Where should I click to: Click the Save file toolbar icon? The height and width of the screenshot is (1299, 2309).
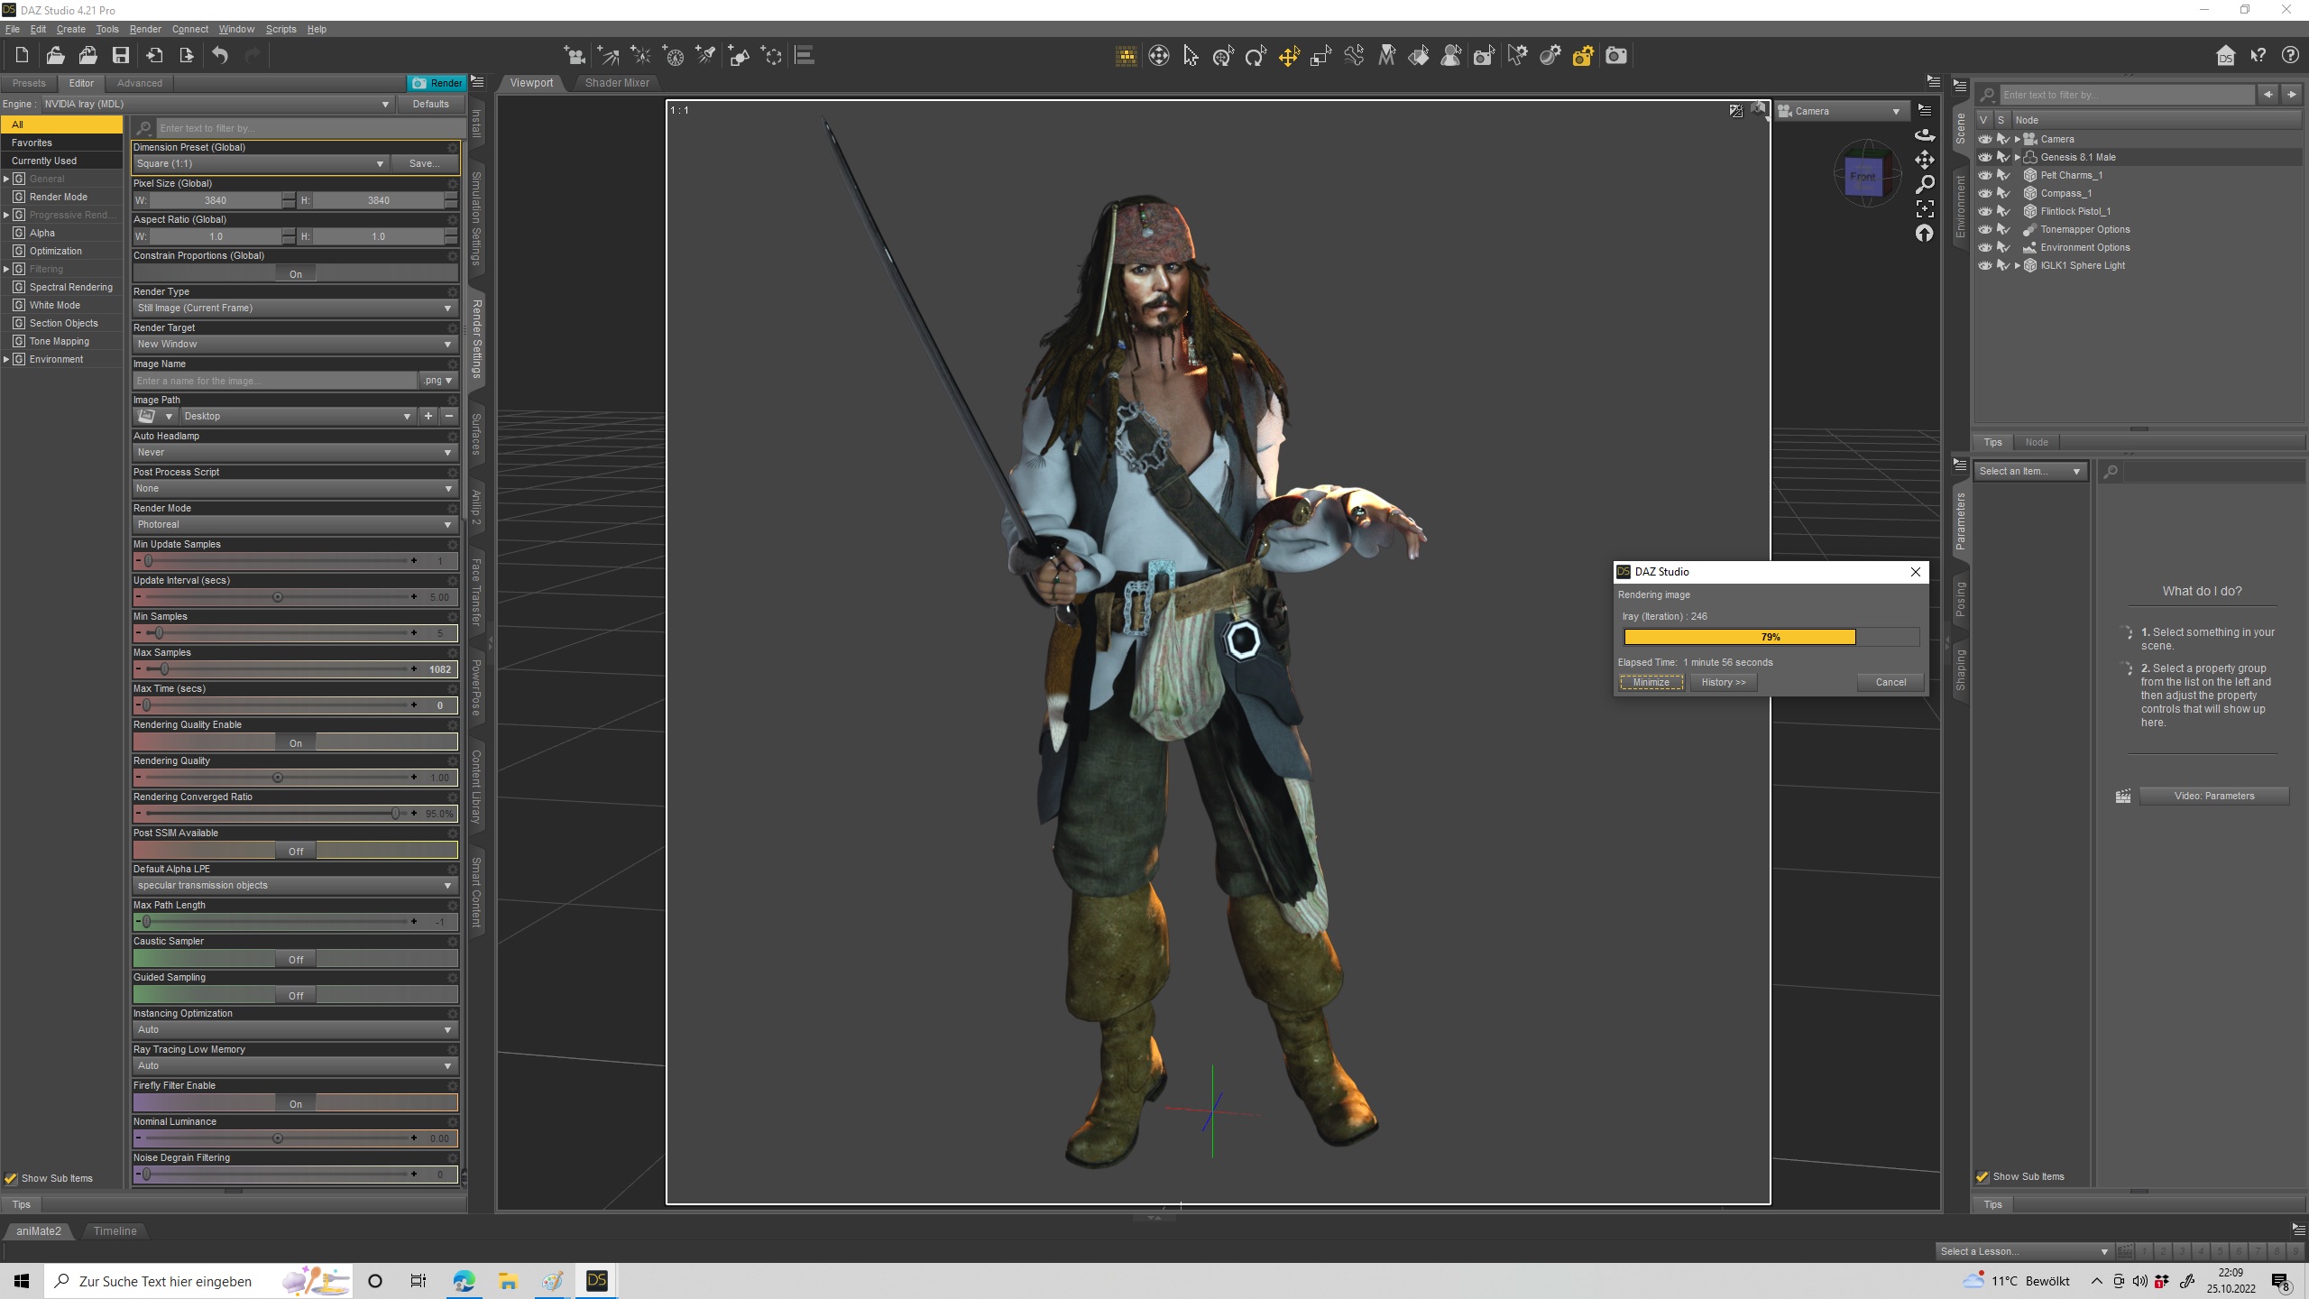tap(120, 56)
